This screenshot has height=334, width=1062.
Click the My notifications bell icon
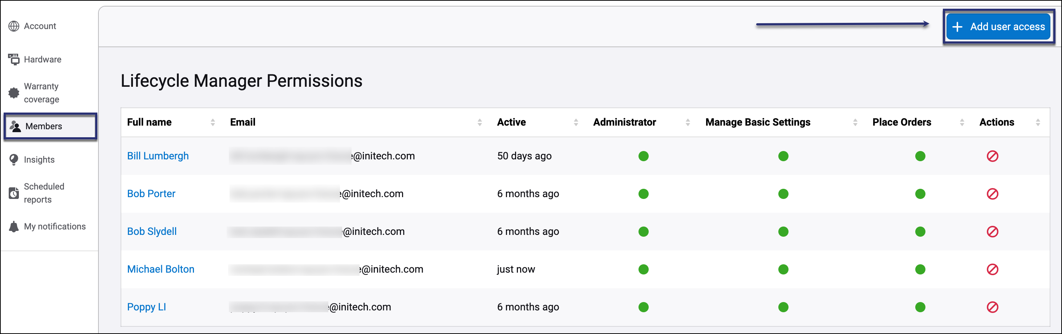[x=13, y=227]
